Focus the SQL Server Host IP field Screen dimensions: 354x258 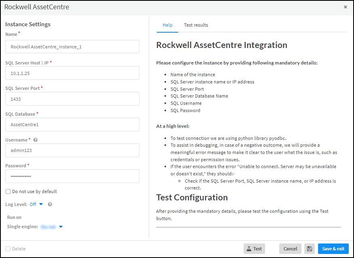(72, 73)
